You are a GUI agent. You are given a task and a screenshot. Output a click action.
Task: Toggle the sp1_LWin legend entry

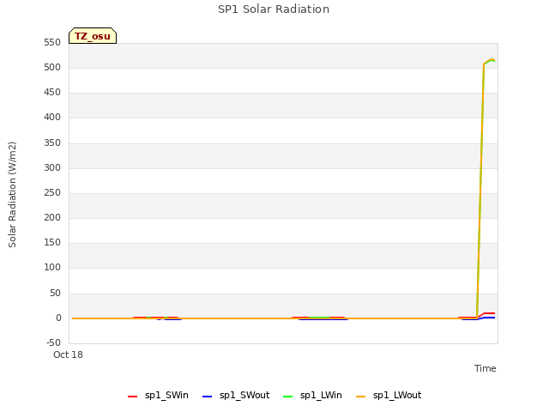(312, 396)
